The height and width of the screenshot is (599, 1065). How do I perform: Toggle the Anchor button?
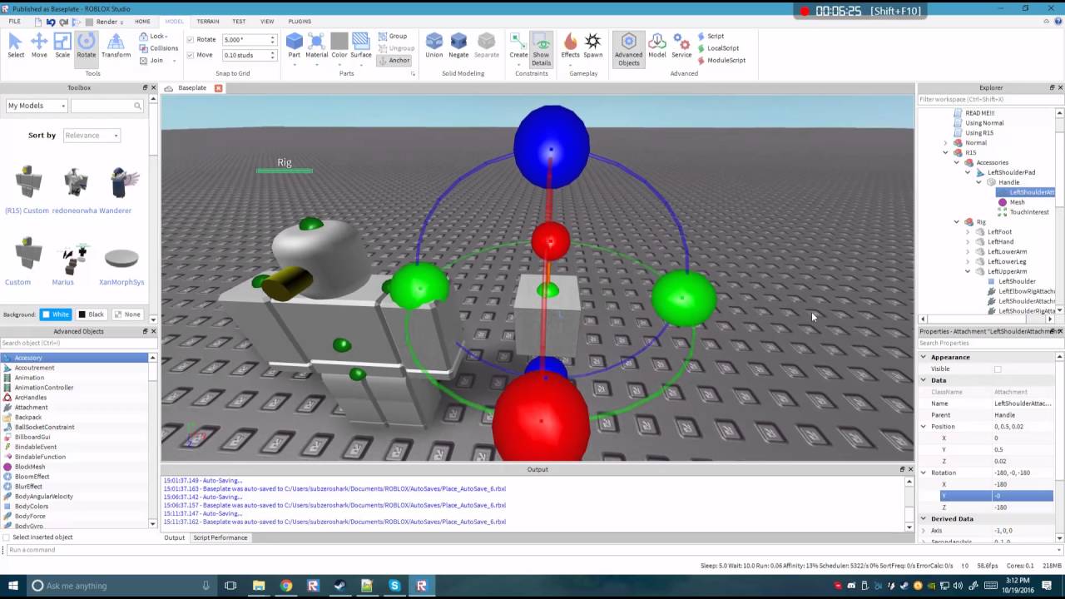[394, 60]
